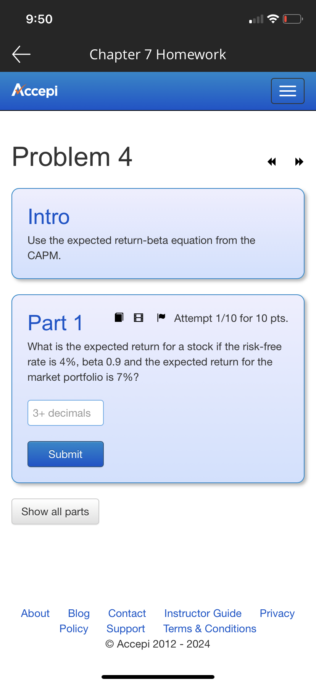
Task: Open the hamburger navigation menu
Action: tap(287, 91)
